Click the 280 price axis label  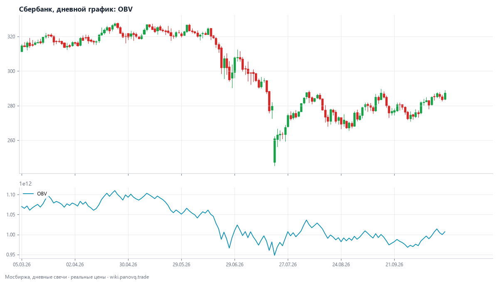11,106
